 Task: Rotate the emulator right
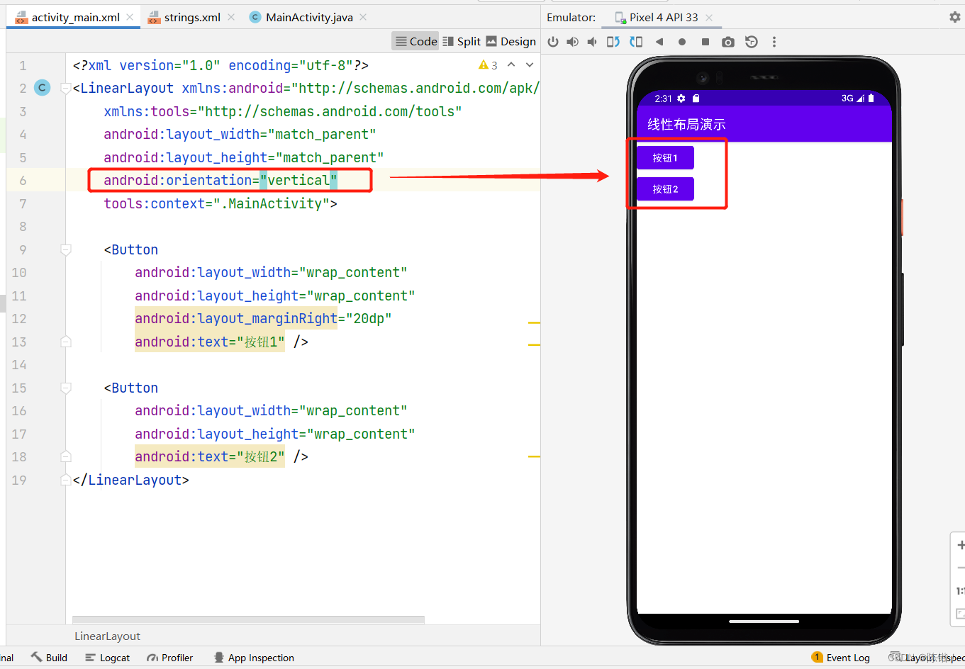(x=636, y=42)
